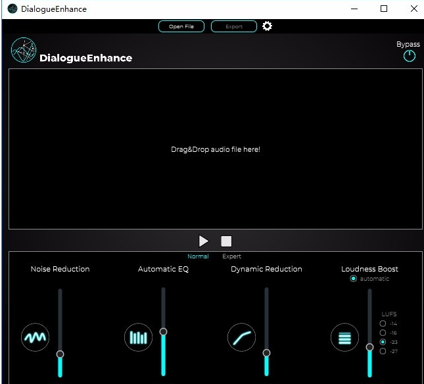
Task: Open settings via the gear icon
Action: pyautogui.click(x=267, y=26)
